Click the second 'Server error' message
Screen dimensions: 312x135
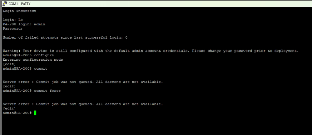point(83,104)
